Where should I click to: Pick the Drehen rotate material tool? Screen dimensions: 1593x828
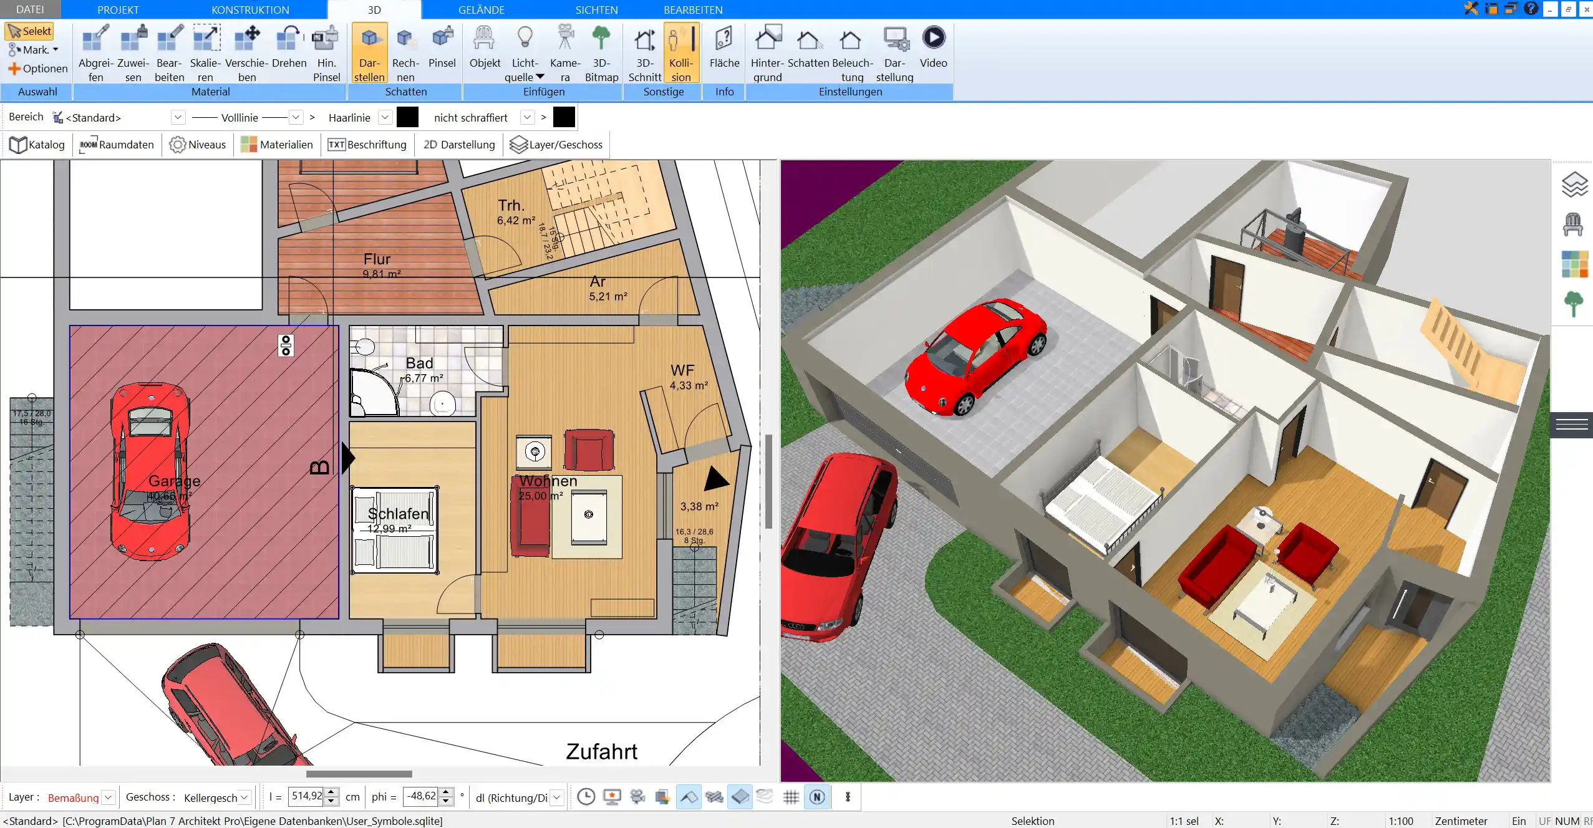coord(289,47)
